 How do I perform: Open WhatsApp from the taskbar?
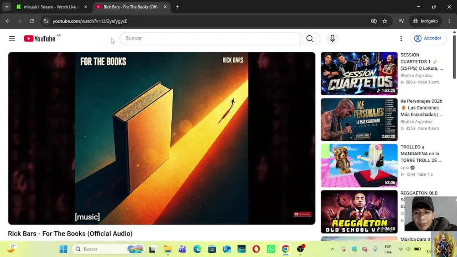(271, 249)
